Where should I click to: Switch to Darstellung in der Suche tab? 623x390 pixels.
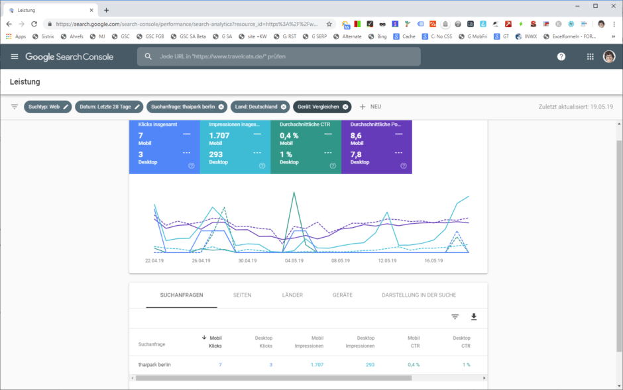click(419, 295)
